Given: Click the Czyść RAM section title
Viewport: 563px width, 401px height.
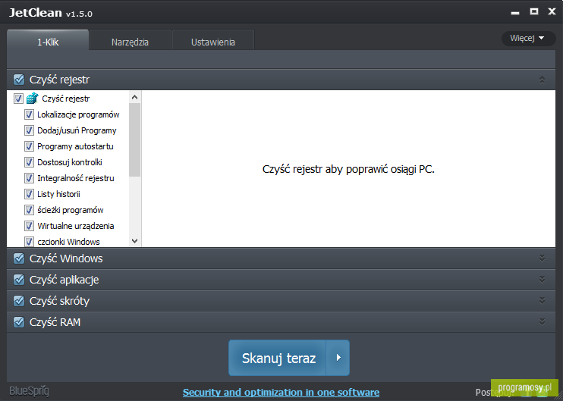Looking at the screenshot, I should pos(55,322).
